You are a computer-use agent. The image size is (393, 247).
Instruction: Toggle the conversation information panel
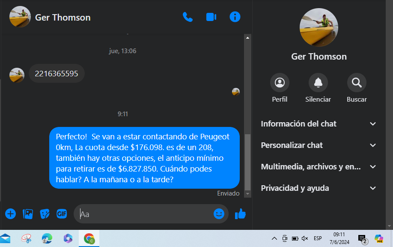pos(235,17)
